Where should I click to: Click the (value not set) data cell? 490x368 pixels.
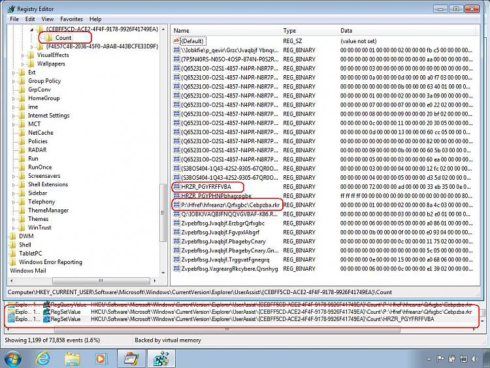click(359, 41)
